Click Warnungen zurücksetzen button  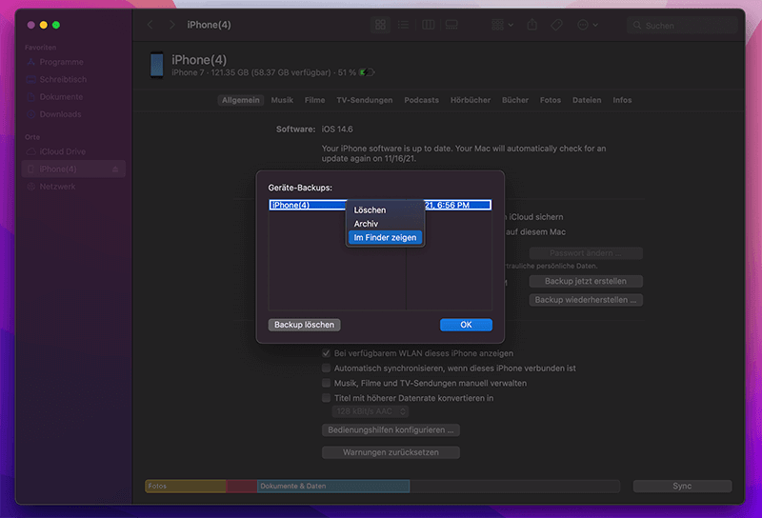click(x=391, y=452)
